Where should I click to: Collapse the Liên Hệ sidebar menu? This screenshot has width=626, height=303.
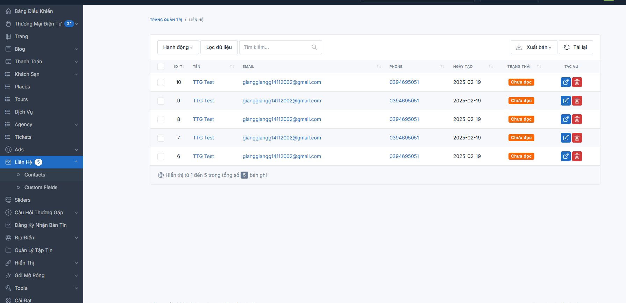(x=42, y=162)
